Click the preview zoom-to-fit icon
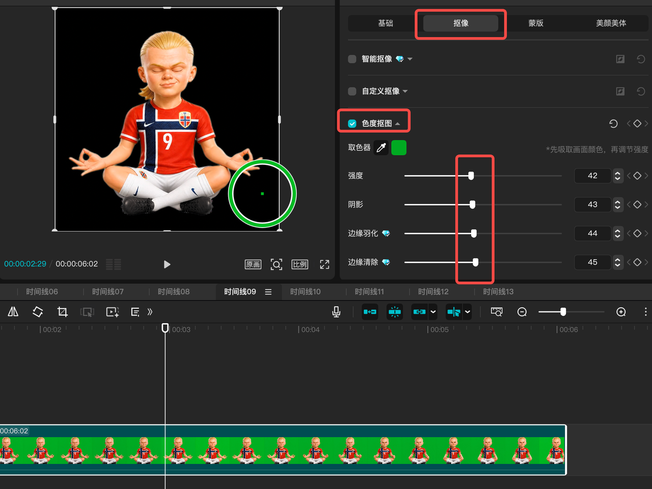The image size is (652, 489). [x=276, y=264]
